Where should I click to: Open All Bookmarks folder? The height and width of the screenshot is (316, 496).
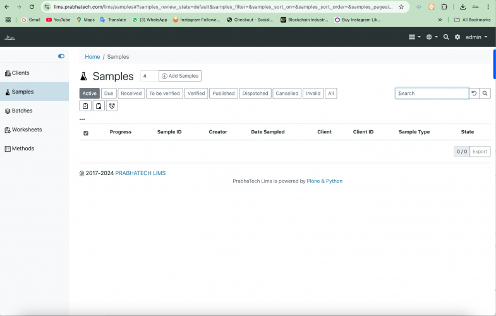click(x=472, y=20)
